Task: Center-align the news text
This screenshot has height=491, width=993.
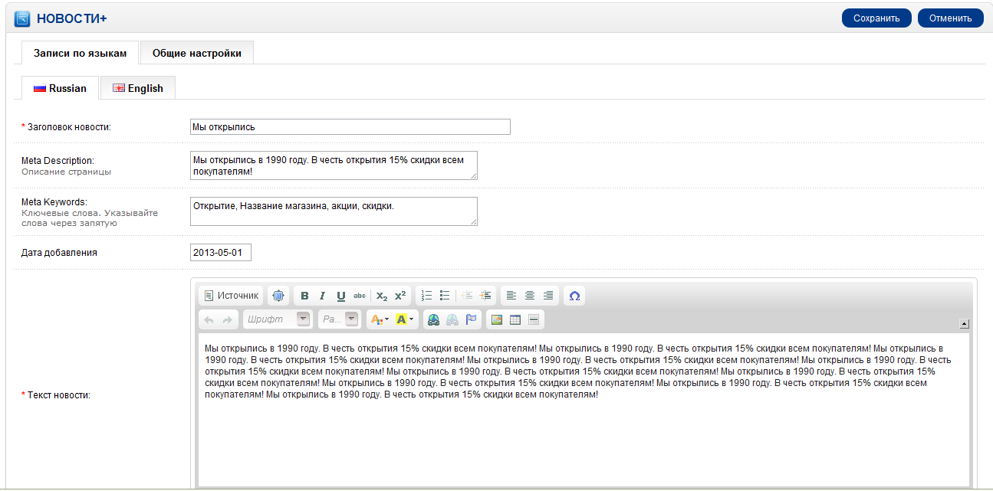Action: point(530,296)
